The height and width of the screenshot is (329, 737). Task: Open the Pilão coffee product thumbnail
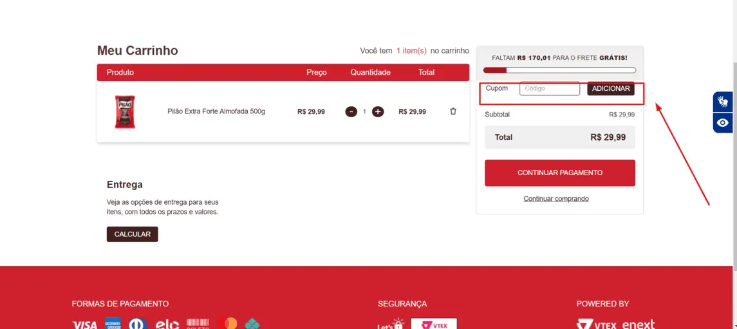125,112
